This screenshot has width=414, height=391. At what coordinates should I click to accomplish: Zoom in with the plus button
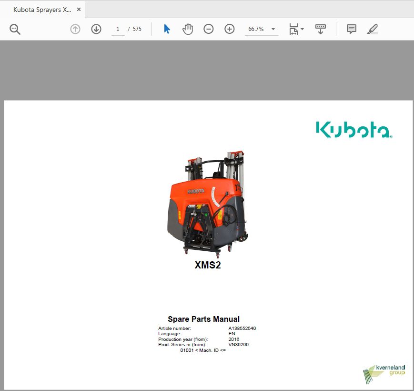coord(230,29)
